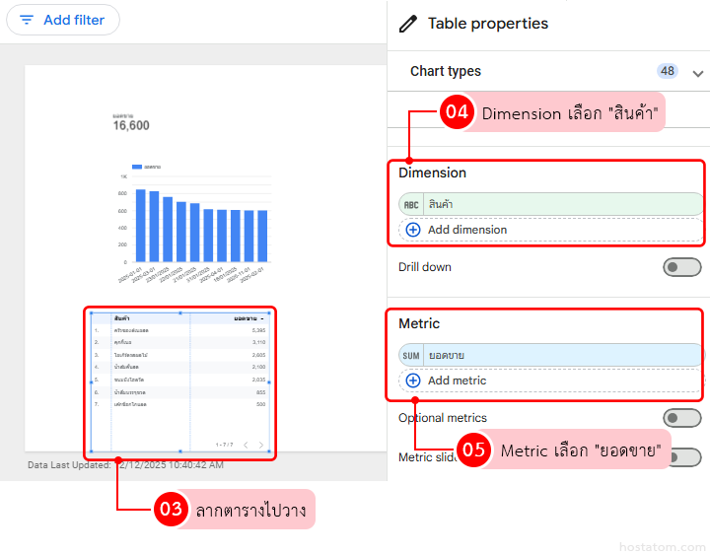Click the plus icon for Add dimension
710x554 pixels.
(412, 230)
